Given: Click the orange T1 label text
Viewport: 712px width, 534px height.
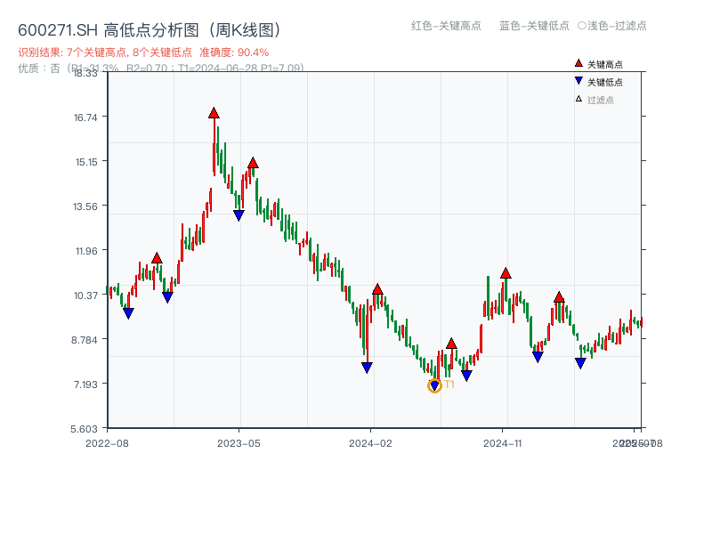Looking at the screenshot, I should click(449, 384).
